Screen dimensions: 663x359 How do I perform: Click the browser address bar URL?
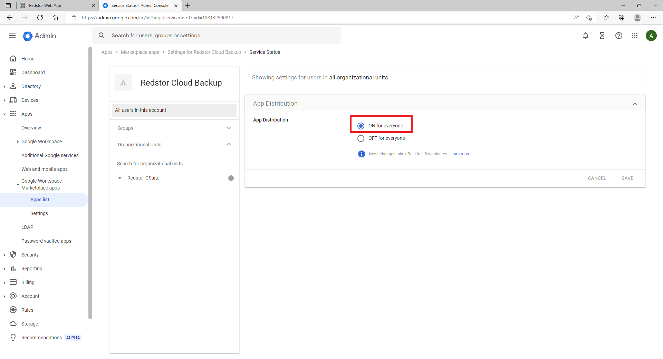click(x=157, y=18)
